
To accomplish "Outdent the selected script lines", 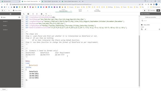I will point(33,14).
